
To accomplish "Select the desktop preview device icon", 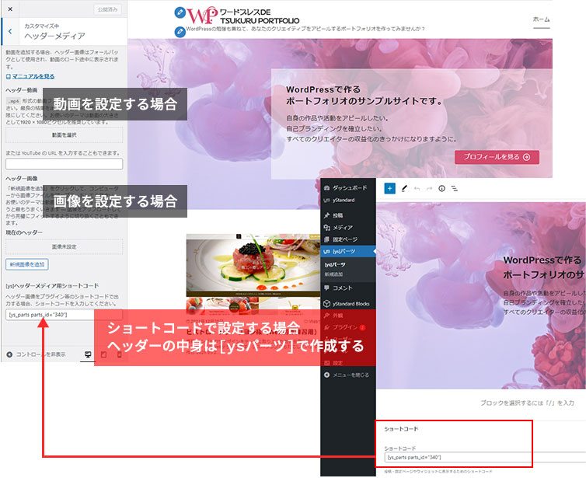I will point(88,354).
